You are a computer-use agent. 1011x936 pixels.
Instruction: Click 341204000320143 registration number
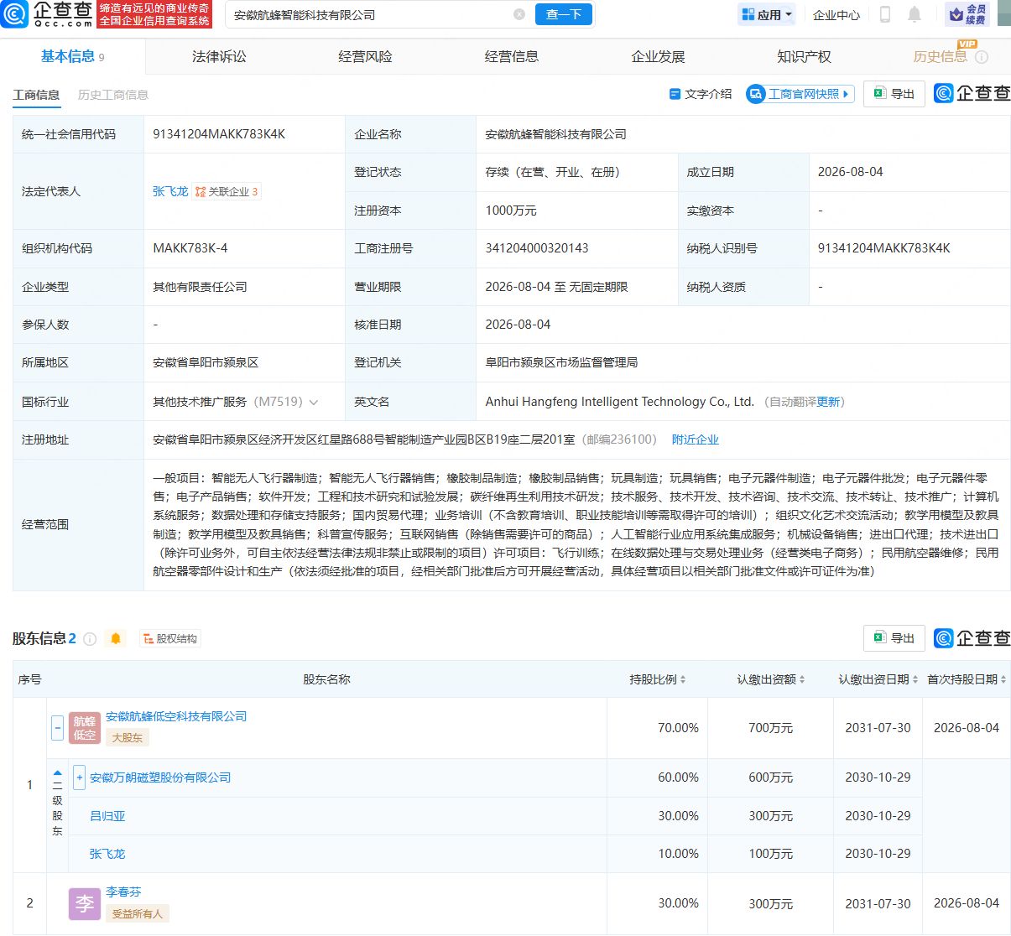click(537, 248)
